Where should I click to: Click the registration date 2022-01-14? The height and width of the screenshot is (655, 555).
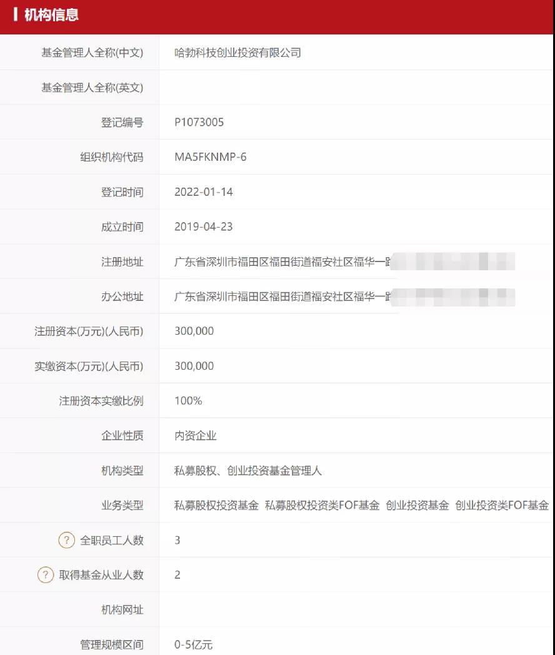click(x=204, y=191)
